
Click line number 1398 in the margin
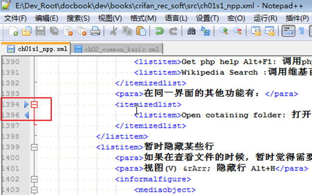click(x=10, y=136)
